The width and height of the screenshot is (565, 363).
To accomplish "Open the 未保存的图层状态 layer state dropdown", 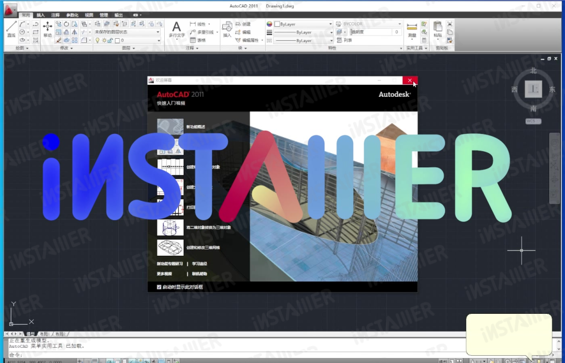I will tap(127, 32).
